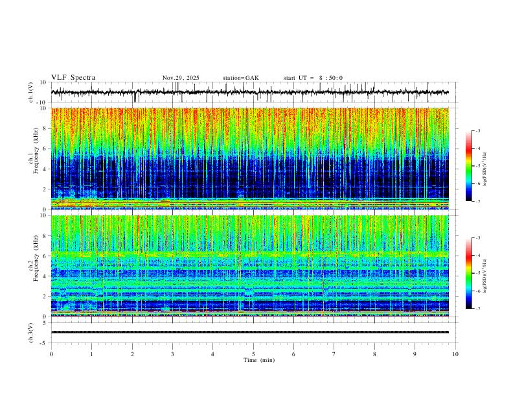The image size is (513, 397).
Task: Click the date text "Nov.29, 2025"
Action: [181, 78]
